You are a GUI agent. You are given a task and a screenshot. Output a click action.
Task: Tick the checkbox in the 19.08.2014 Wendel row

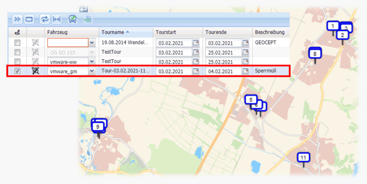18,43
